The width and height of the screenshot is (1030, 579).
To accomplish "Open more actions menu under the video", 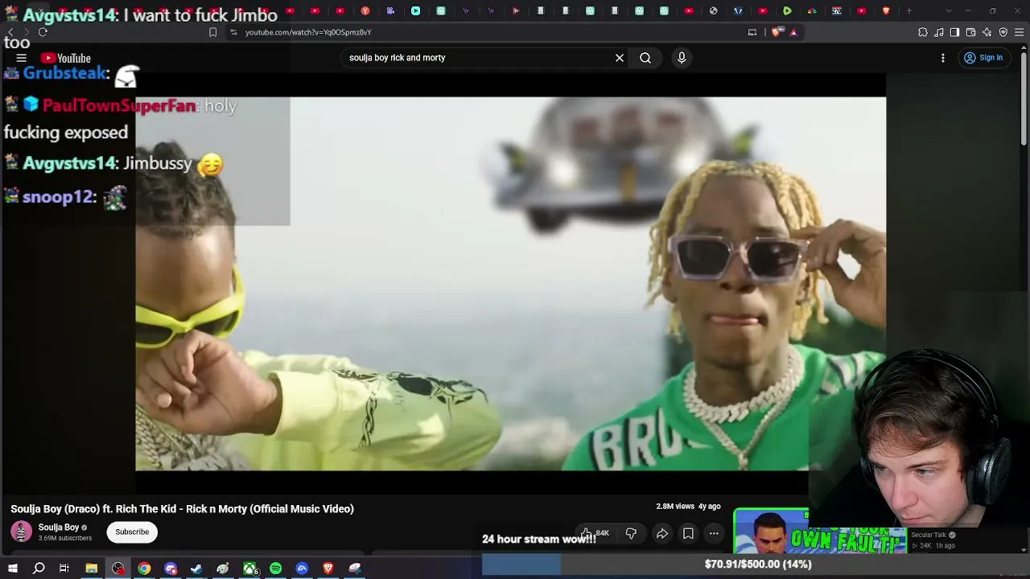I will [714, 533].
